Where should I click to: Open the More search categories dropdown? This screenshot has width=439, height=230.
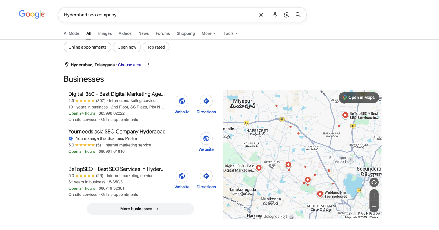click(209, 33)
